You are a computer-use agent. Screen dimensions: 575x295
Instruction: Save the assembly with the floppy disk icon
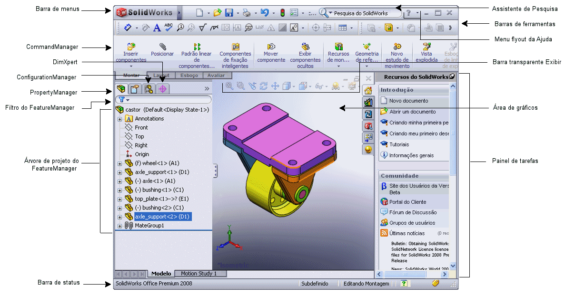click(x=229, y=13)
